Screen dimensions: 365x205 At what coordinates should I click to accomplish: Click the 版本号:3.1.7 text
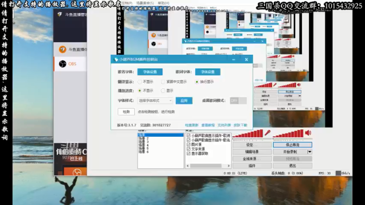pos(127,125)
